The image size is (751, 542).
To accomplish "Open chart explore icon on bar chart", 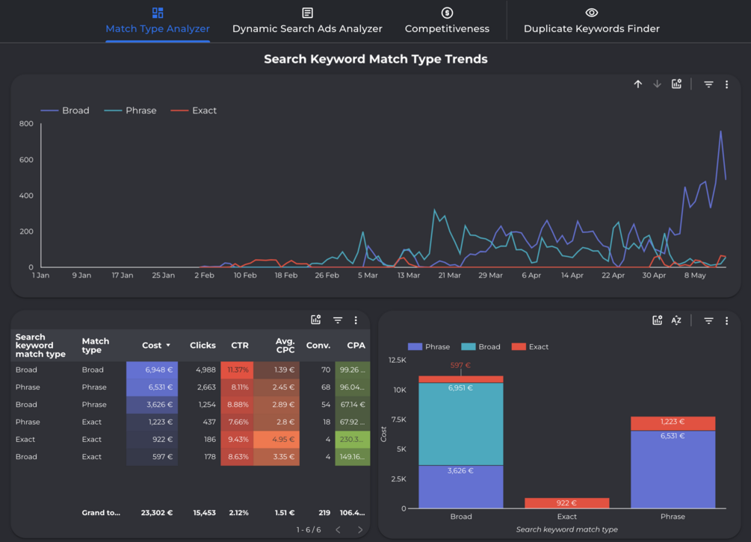I will 657,320.
